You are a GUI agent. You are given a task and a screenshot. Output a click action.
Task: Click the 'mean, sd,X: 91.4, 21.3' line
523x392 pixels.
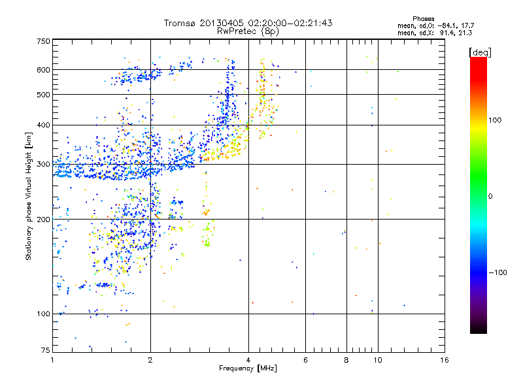[x=435, y=33]
